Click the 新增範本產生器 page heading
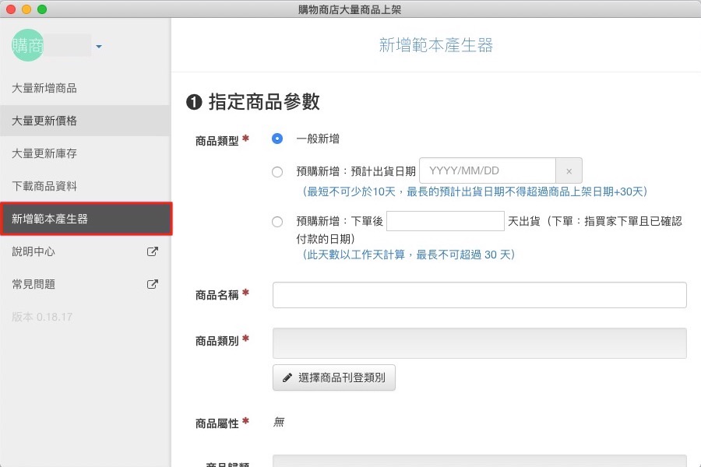701x467 pixels. tap(436, 45)
